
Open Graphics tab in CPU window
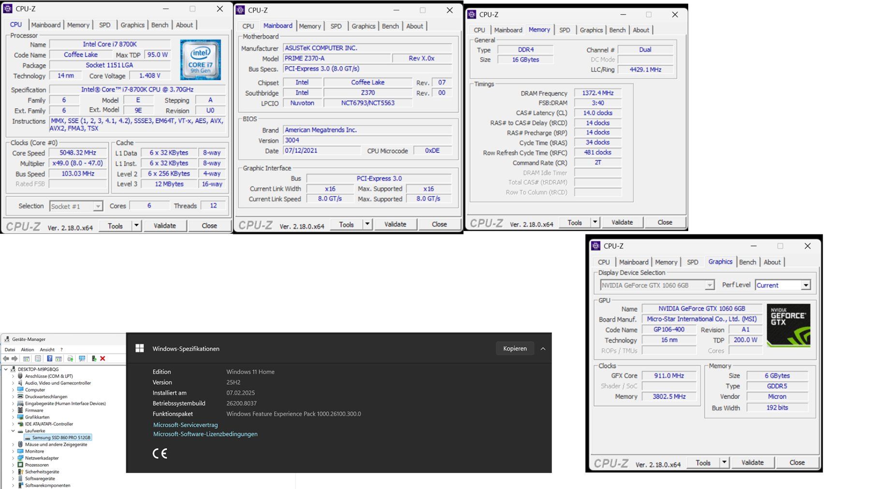pos(132,25)
